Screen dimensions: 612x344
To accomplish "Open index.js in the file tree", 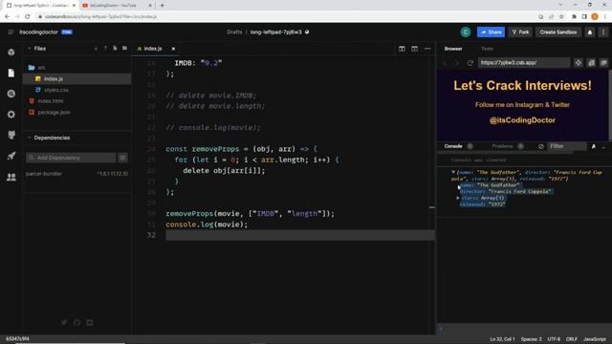I will coord(76,78).
